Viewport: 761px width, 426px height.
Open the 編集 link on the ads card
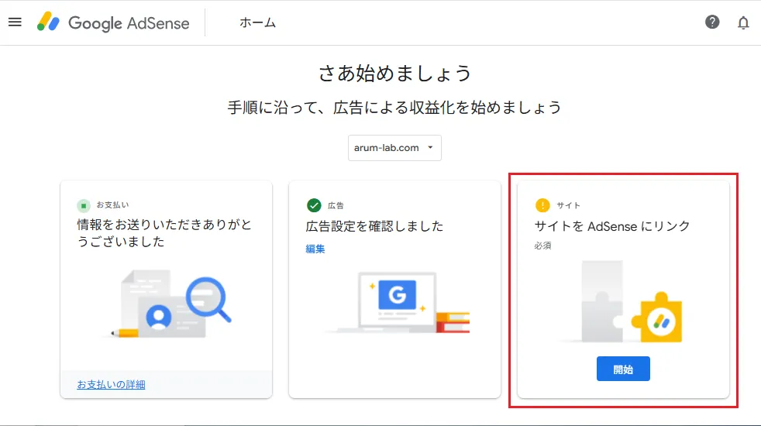[315, 249]
